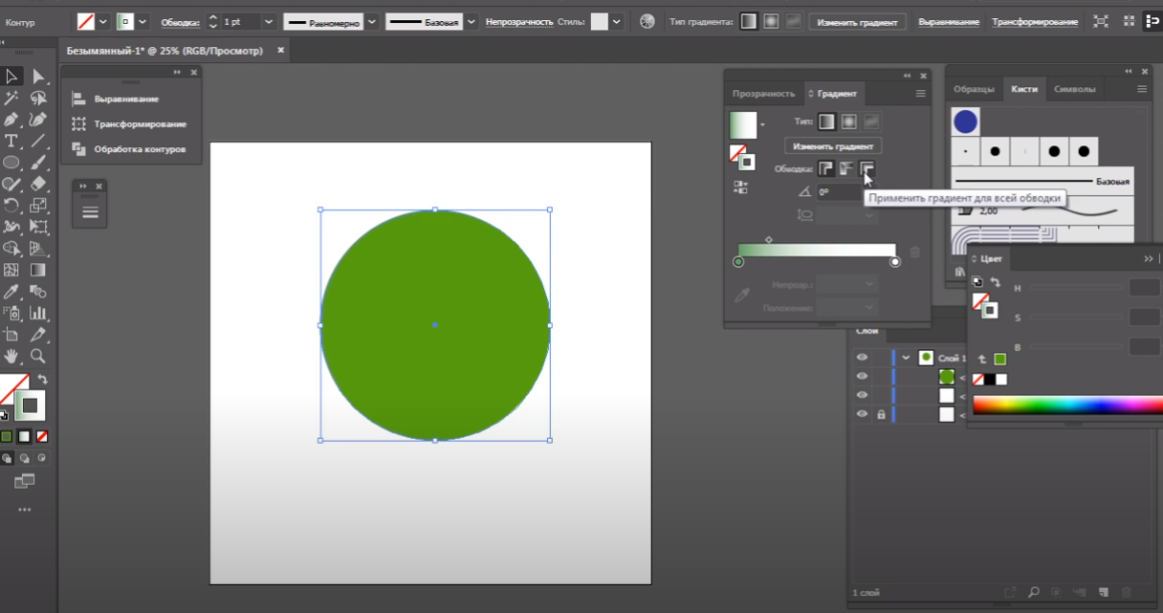This screenshot has width=1163, height=613.
Task: Select the Magic Wand tool
Action: (11, 99)
